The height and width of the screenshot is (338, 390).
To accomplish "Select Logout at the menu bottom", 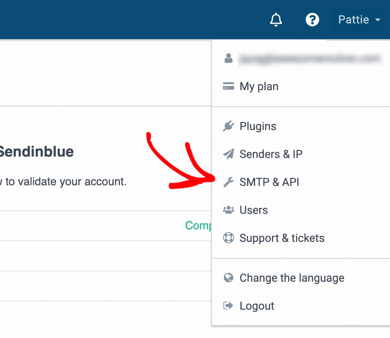I will [x=257, y=305].
